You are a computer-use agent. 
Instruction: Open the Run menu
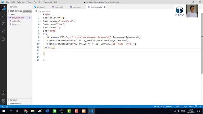40,2
